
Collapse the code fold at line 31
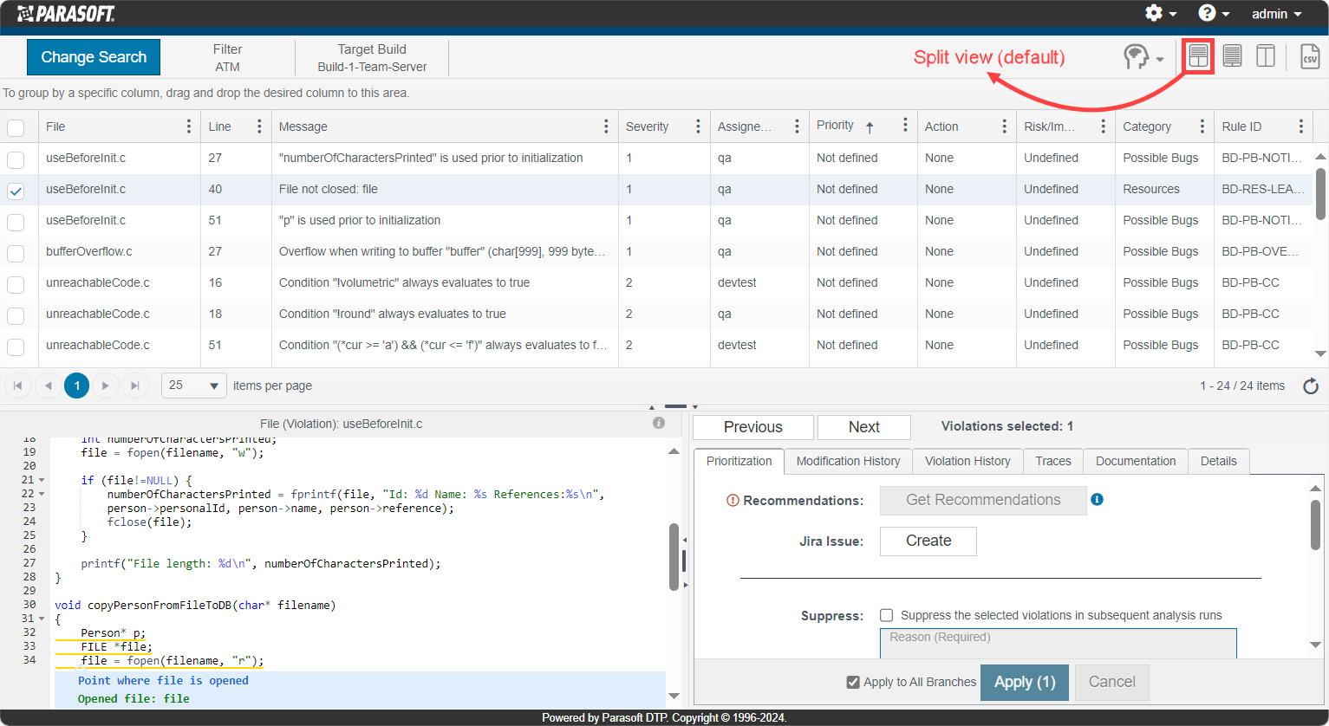click(42, 619)
